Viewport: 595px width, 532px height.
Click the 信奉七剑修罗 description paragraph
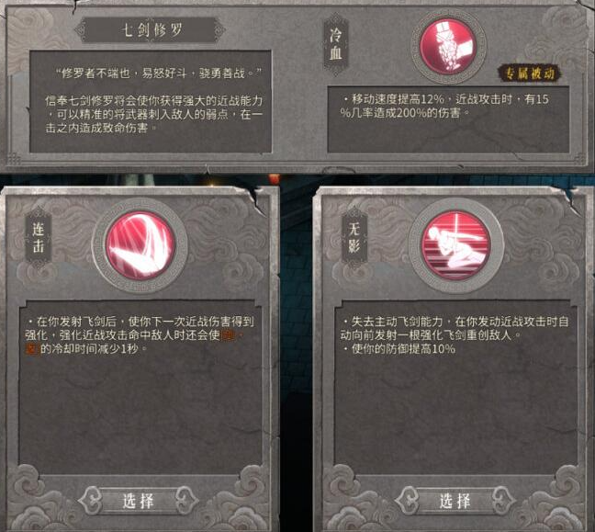click(153, 114)
